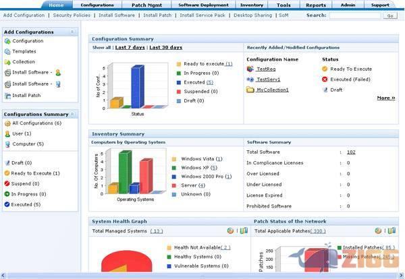Open the Inventory tab

[x=252, y=5]
